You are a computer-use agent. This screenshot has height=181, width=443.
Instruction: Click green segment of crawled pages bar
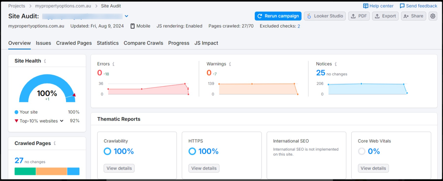[x=25, y=171]
